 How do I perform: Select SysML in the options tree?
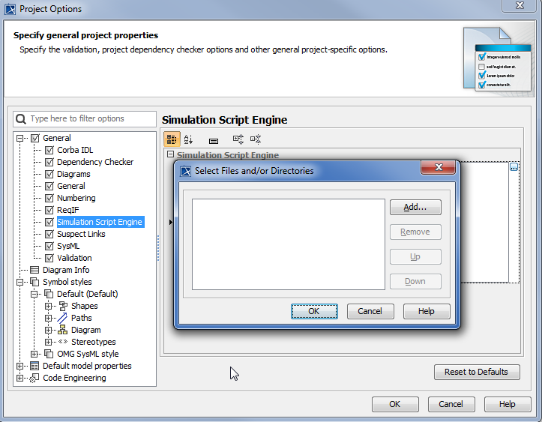68,246
